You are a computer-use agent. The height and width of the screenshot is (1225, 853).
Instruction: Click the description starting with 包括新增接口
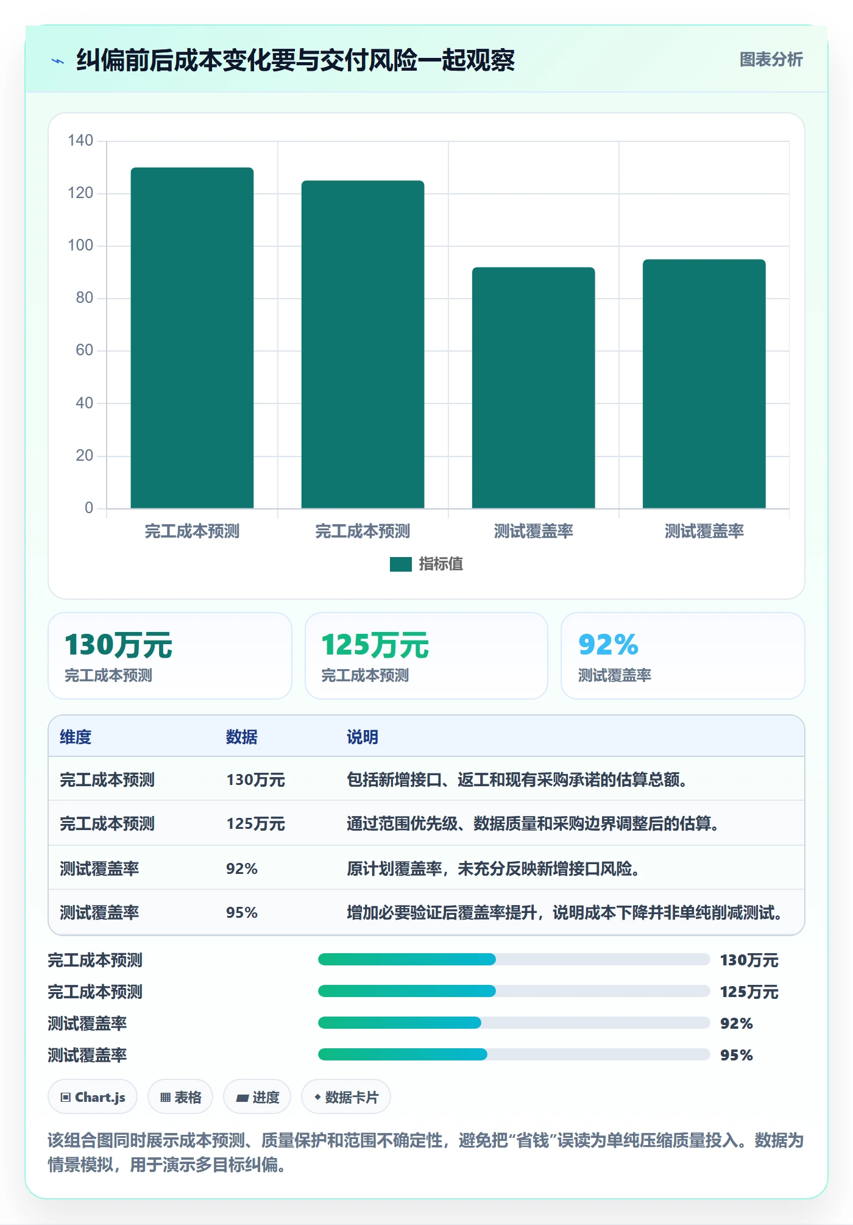(x=518, y=780)
